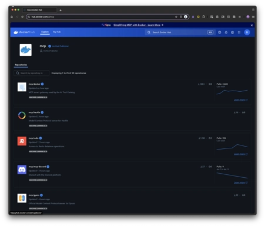Click verified checkmark beside mcp/docker
The width and height of the screenshot is (275, 232).
[42, 84]
